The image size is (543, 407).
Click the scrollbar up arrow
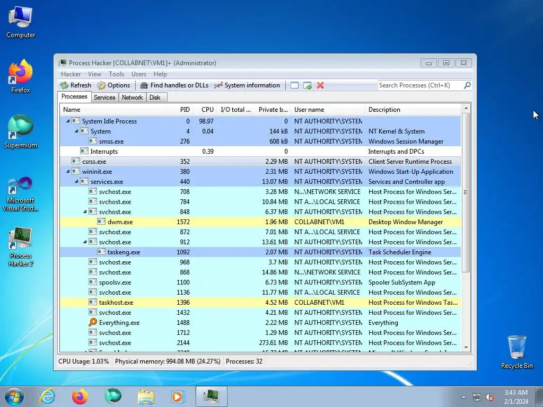click(x=466, y=108)
